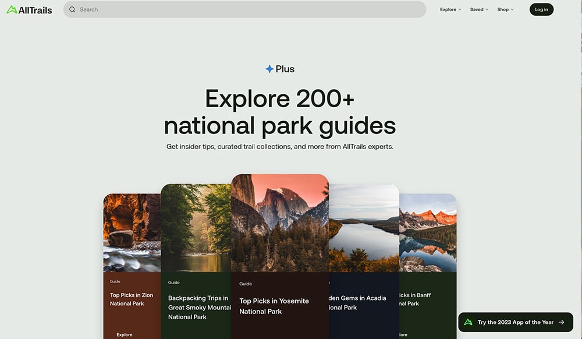Viewport: 582px width, 339px height.
Task: Click the Guide label on Yosemite card
Action: [246, 284]
